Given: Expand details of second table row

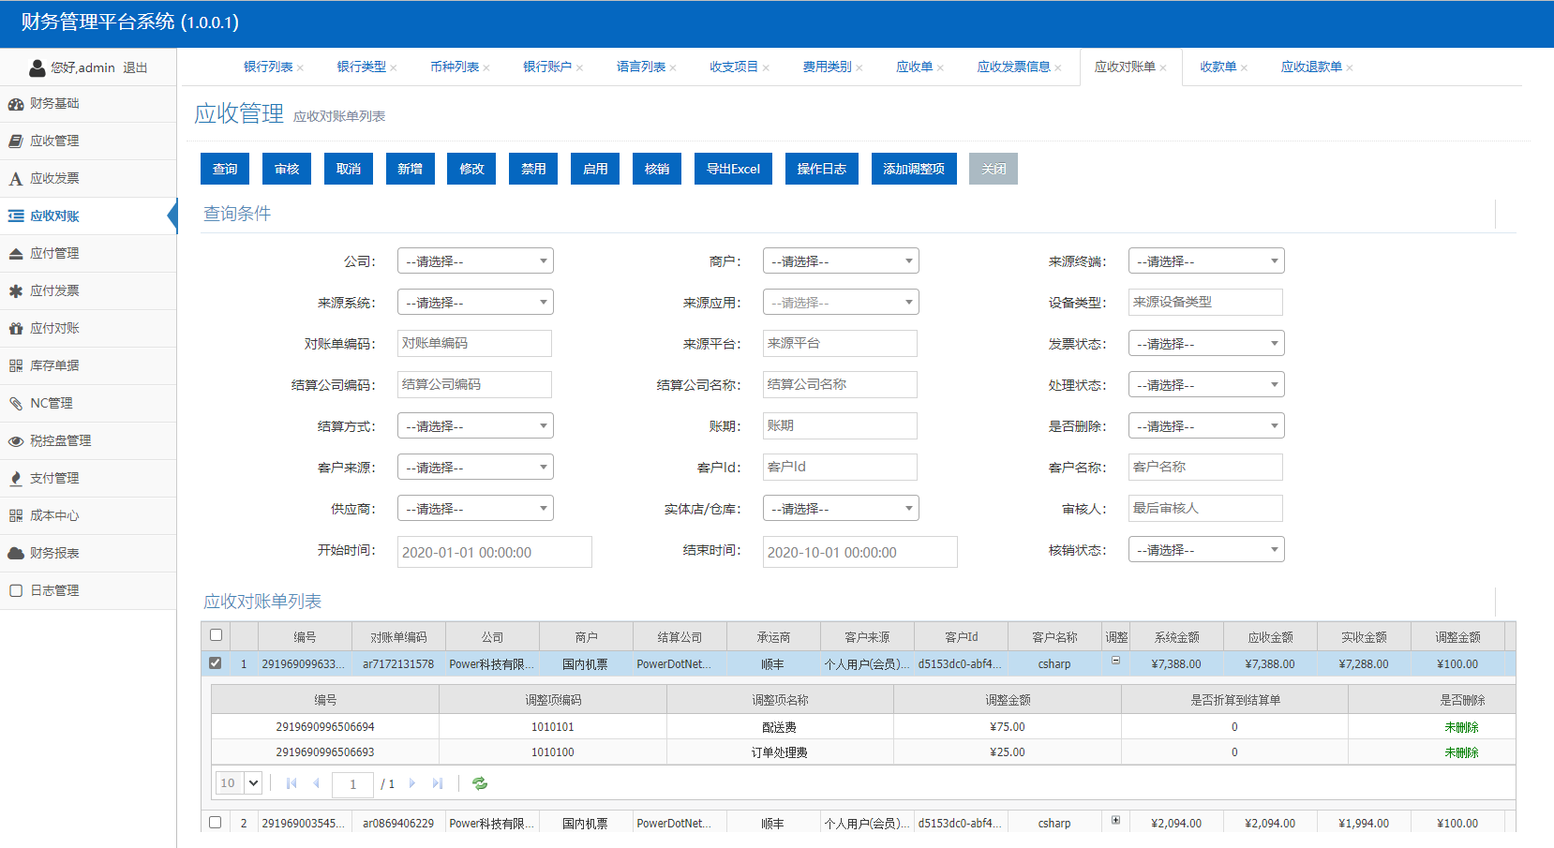Looking at the screenshot, I should pos(1115,820).
